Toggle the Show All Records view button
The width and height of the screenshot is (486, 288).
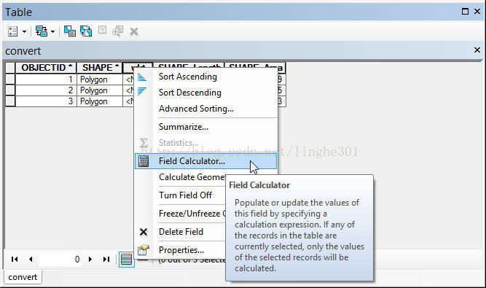point(127,260)
